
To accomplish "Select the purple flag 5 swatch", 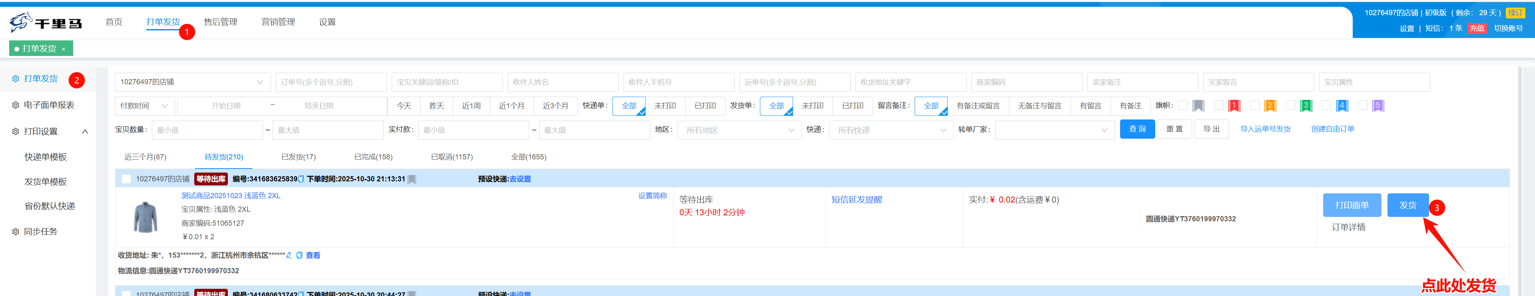I will click(x=1378, y=106).
